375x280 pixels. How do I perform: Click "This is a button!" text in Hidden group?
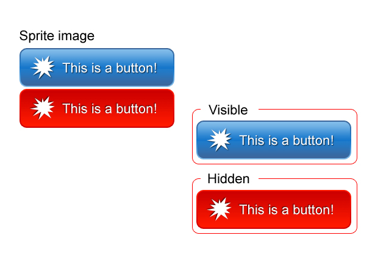tap(287, 209)
